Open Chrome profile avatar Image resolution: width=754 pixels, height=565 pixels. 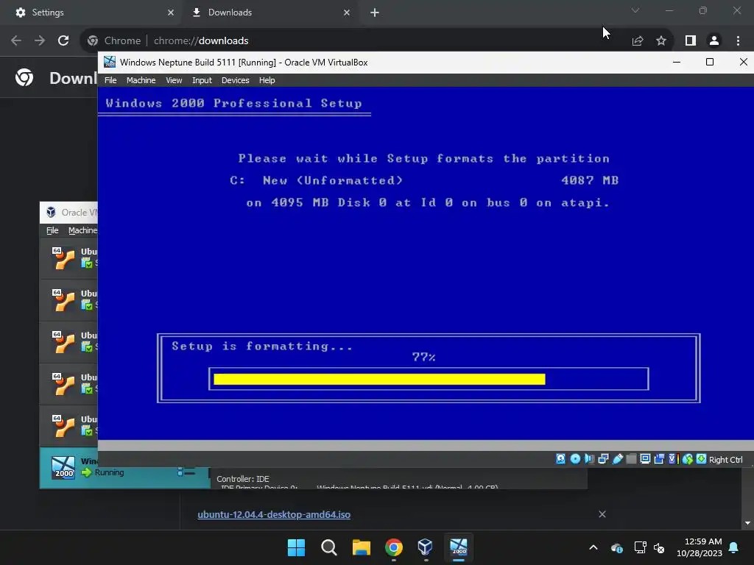click(714, 41)
